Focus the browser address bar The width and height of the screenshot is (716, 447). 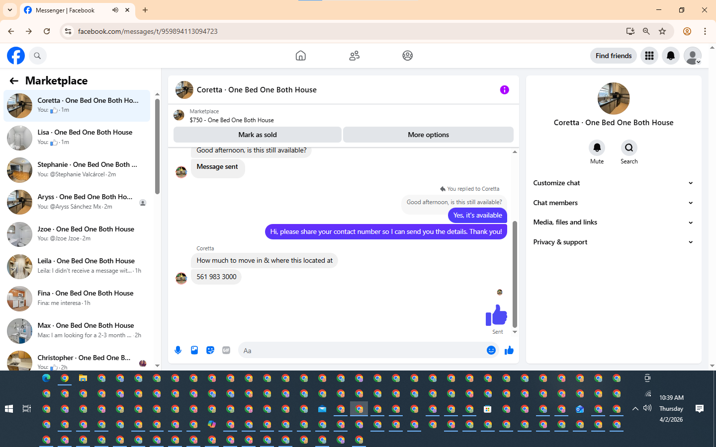click(x=348, y=31)
